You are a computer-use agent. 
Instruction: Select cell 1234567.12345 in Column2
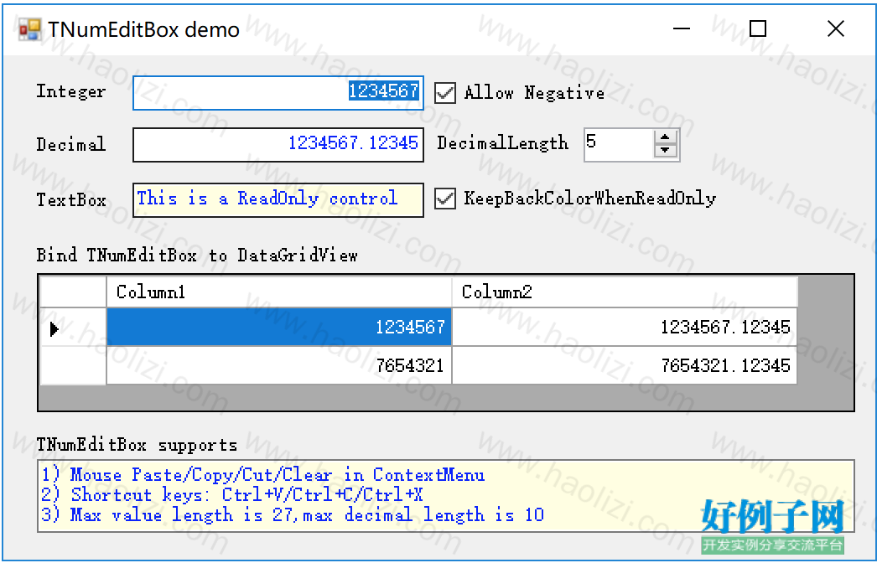coord(624,327)
